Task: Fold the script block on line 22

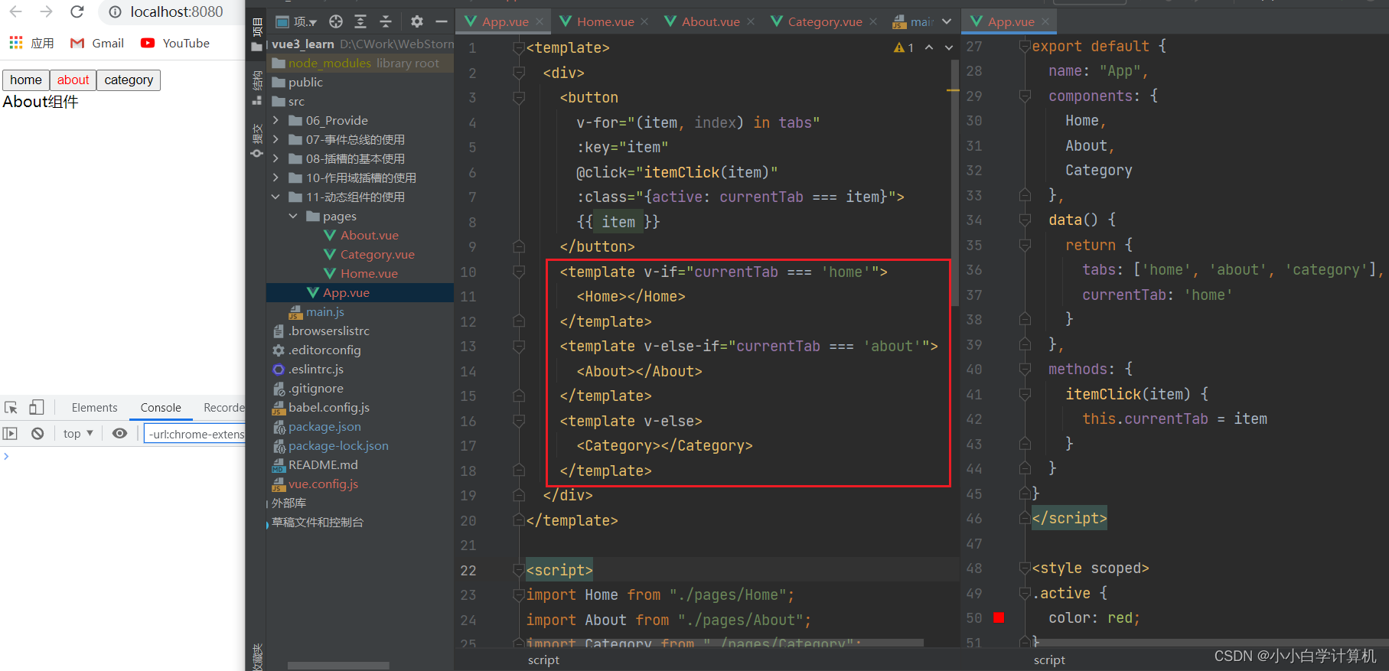Action: (518, 570)
